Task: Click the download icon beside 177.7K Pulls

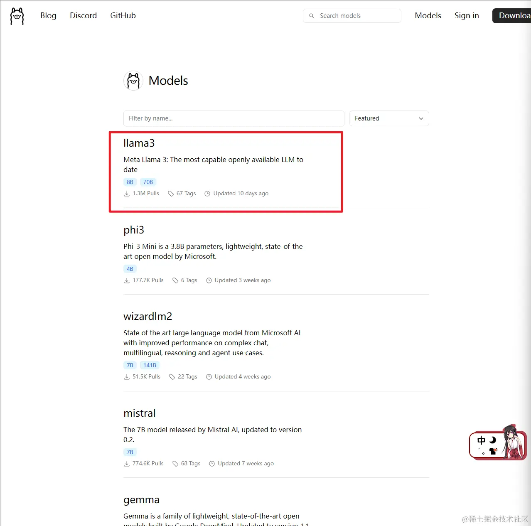Action: coord(127,280)
